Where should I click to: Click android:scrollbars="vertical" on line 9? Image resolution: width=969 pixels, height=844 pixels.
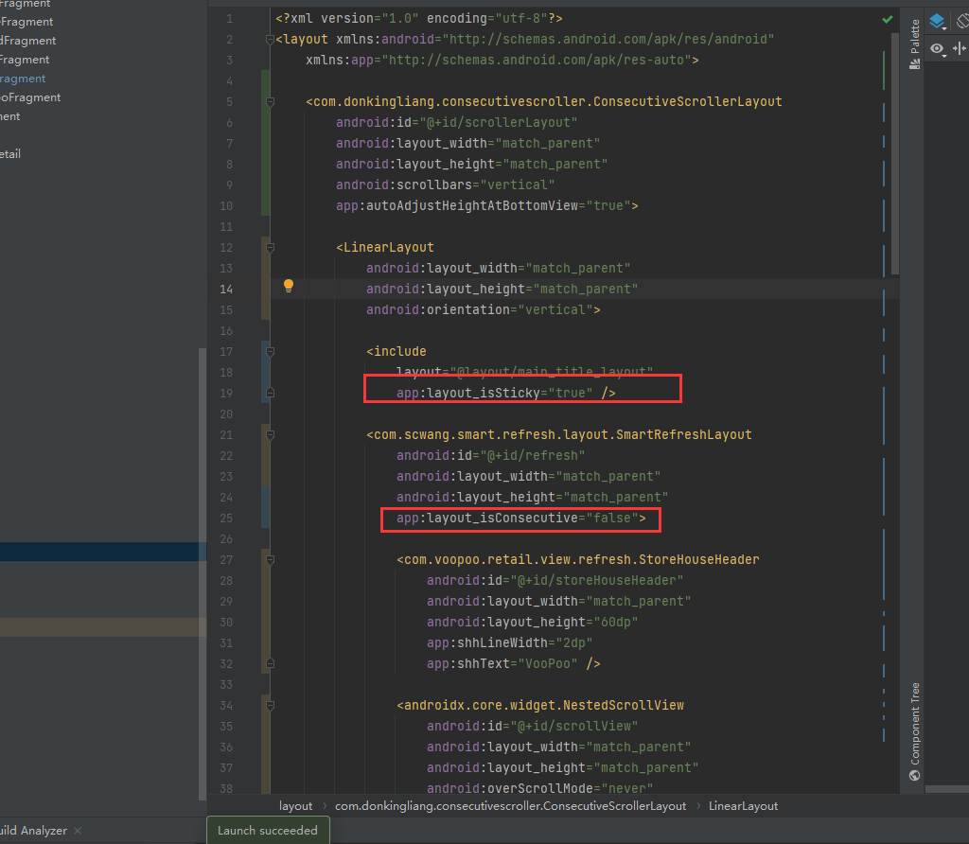445,185
